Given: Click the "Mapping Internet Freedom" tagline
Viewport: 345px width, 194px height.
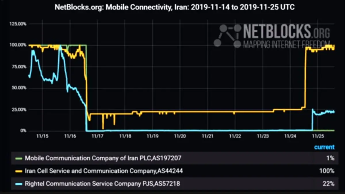Looking at the screenshot, I should point(286,44).
